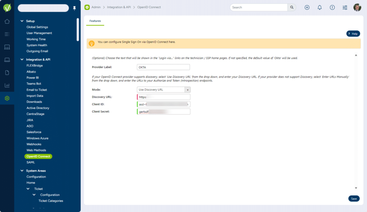Viewport: 367px width, 212px height.
Task: Open notifications bell icon
Action: point(320,8)
